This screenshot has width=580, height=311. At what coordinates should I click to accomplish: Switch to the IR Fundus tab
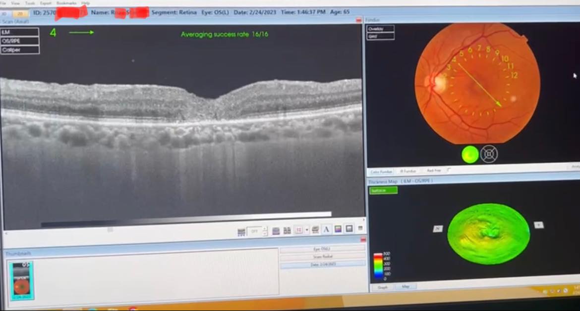(408, 171)
